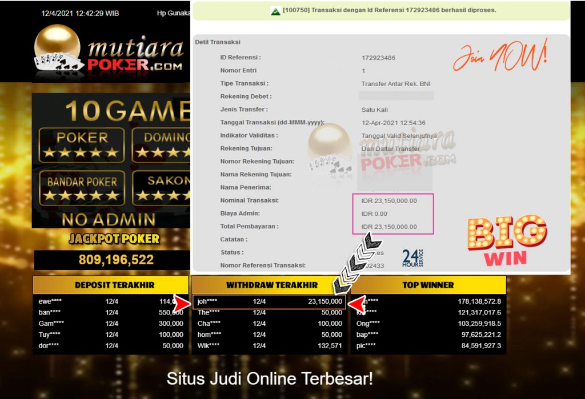
Task: Click the Situs Judi Online Terbesar caption
Action: 270,379
